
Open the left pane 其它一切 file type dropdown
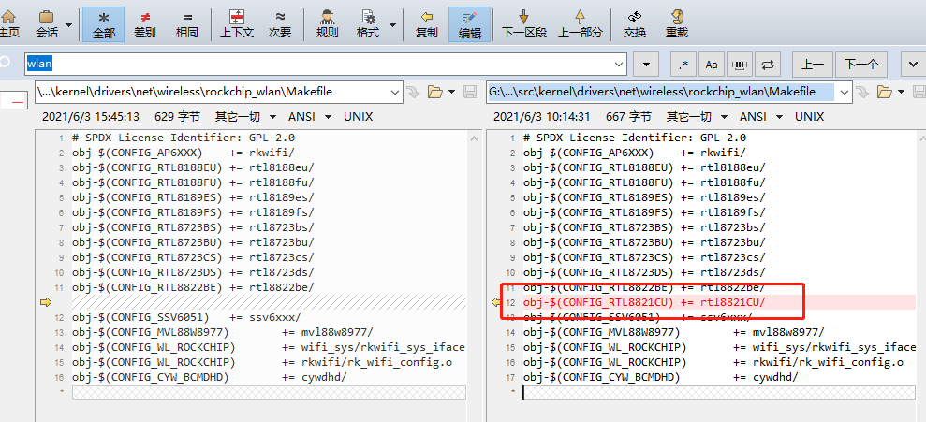pyautogui.click(x=245, y=117)
